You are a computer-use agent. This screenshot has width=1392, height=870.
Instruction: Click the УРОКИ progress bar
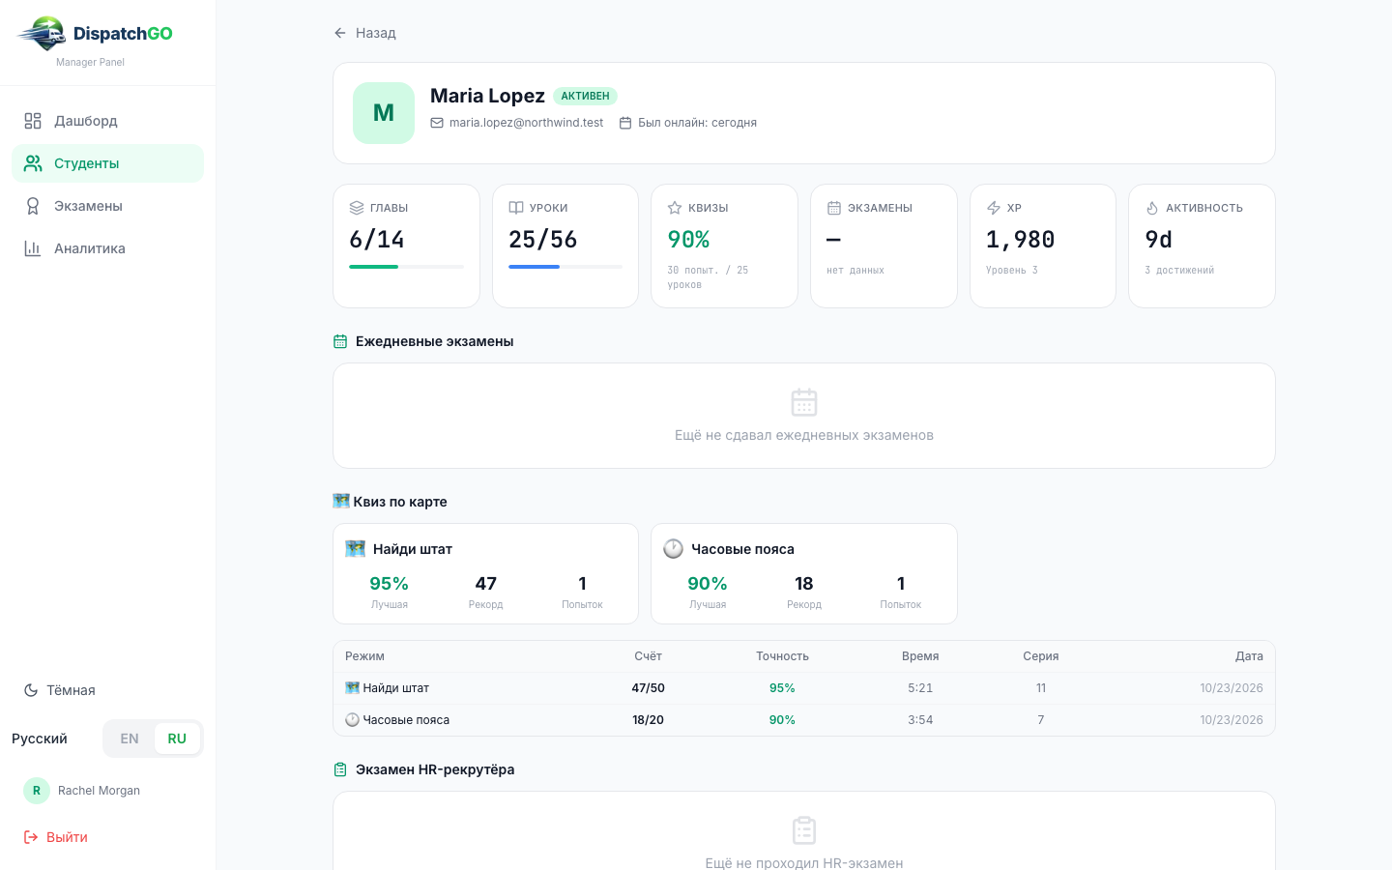click(x=565, y=267)
